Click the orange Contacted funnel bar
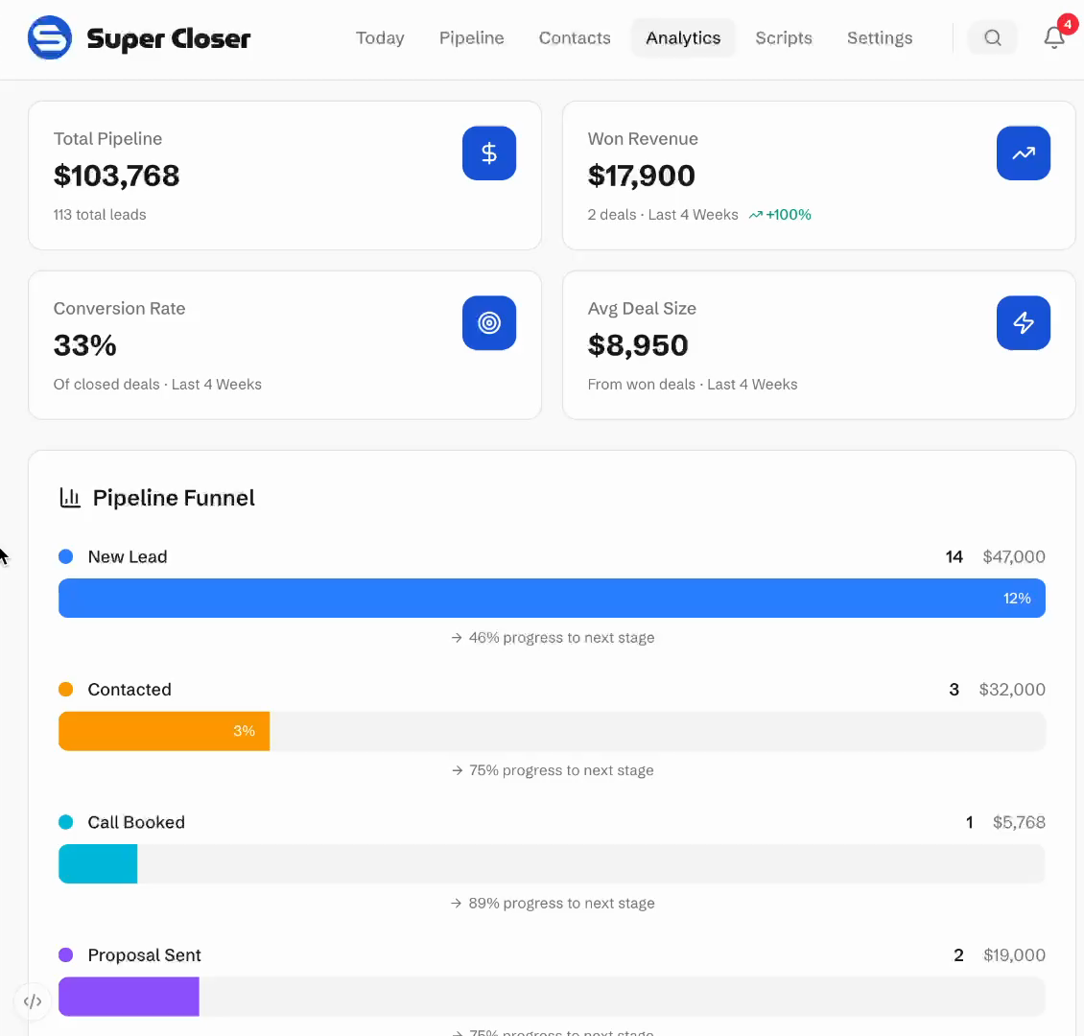 click(x=164, y=731)
